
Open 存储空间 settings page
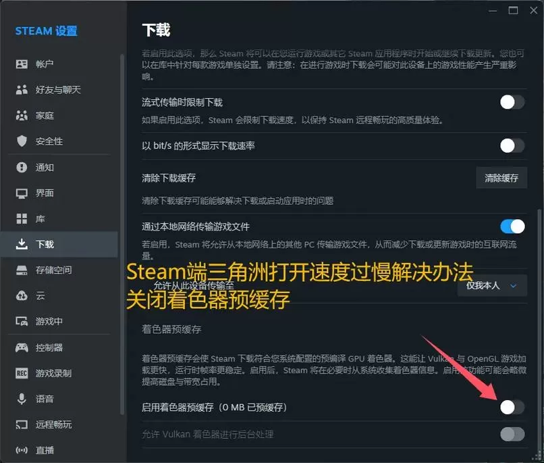pyautogui.click(x=59, y=270)
